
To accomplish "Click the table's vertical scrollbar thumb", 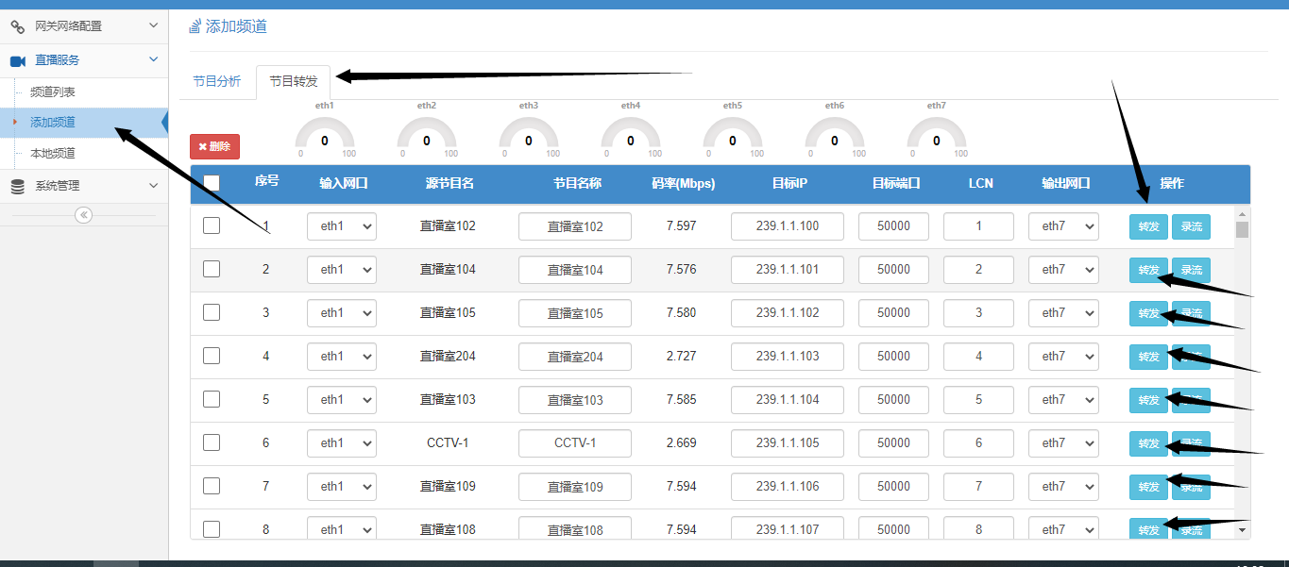I will coord(1242,229).
